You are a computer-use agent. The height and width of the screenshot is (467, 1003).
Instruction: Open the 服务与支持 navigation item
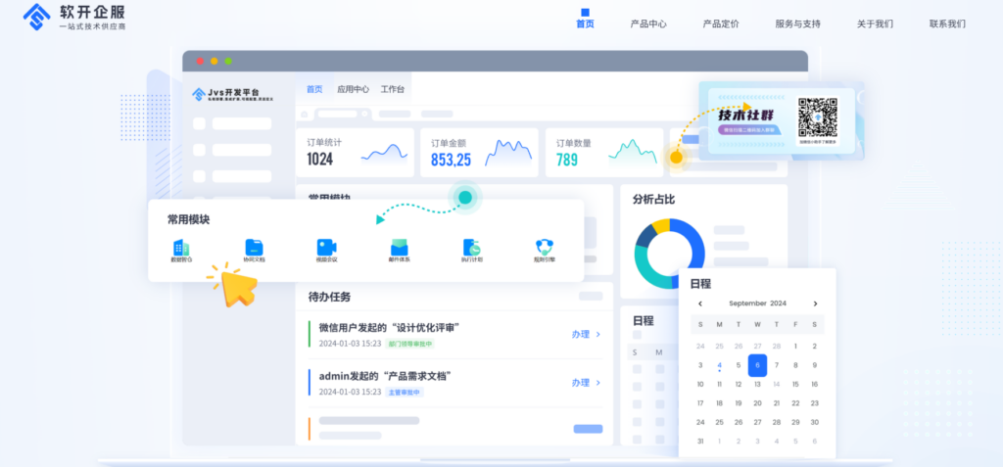tap(797, 23)
